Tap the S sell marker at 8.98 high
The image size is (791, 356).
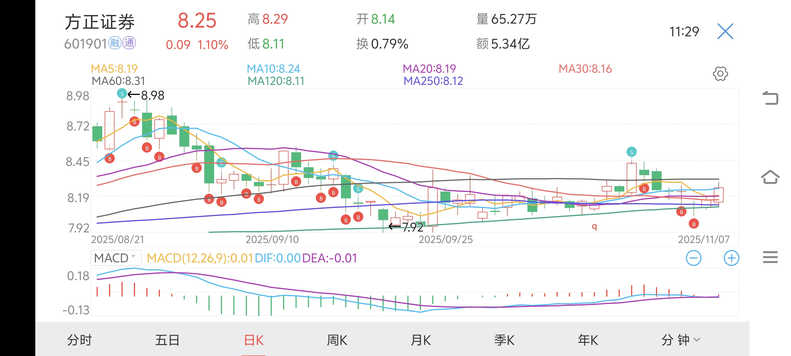122,94
